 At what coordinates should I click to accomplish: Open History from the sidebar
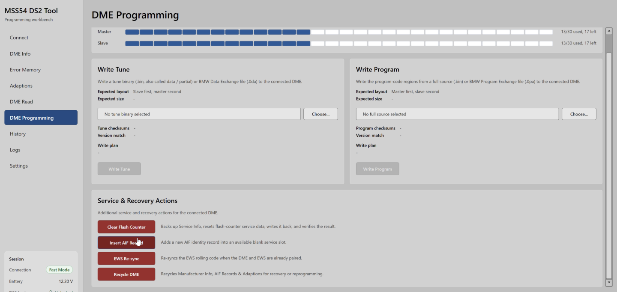[41, 134]
